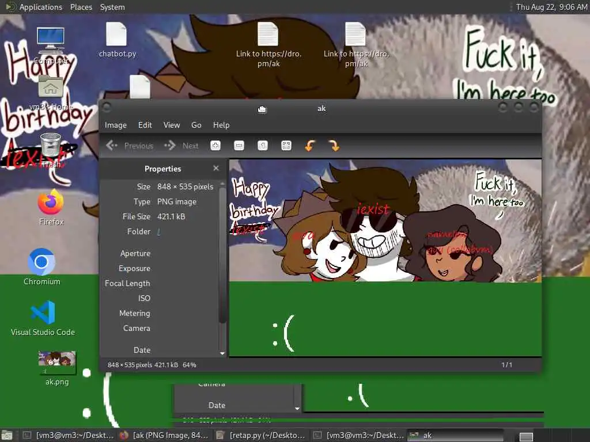Open the View menu

pos(172,125)
